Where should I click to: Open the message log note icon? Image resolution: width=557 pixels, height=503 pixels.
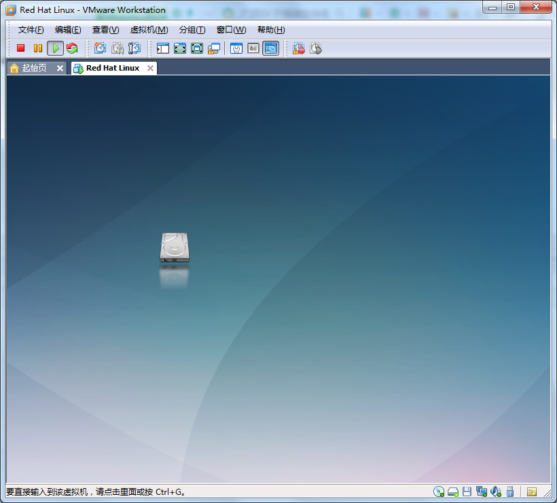532,491
